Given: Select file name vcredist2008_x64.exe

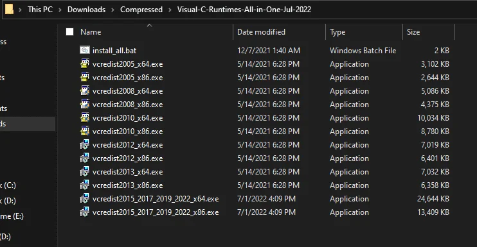Looking at the screenshot, I should [127, 90].
